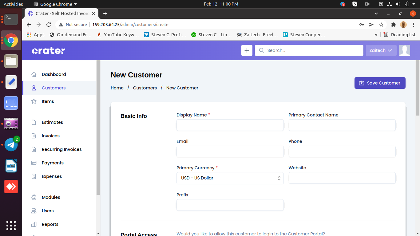Click the Email input field

pos(230,151)
